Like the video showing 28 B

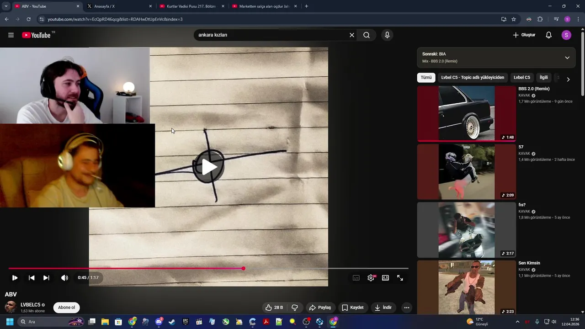[x=275, y=308]
